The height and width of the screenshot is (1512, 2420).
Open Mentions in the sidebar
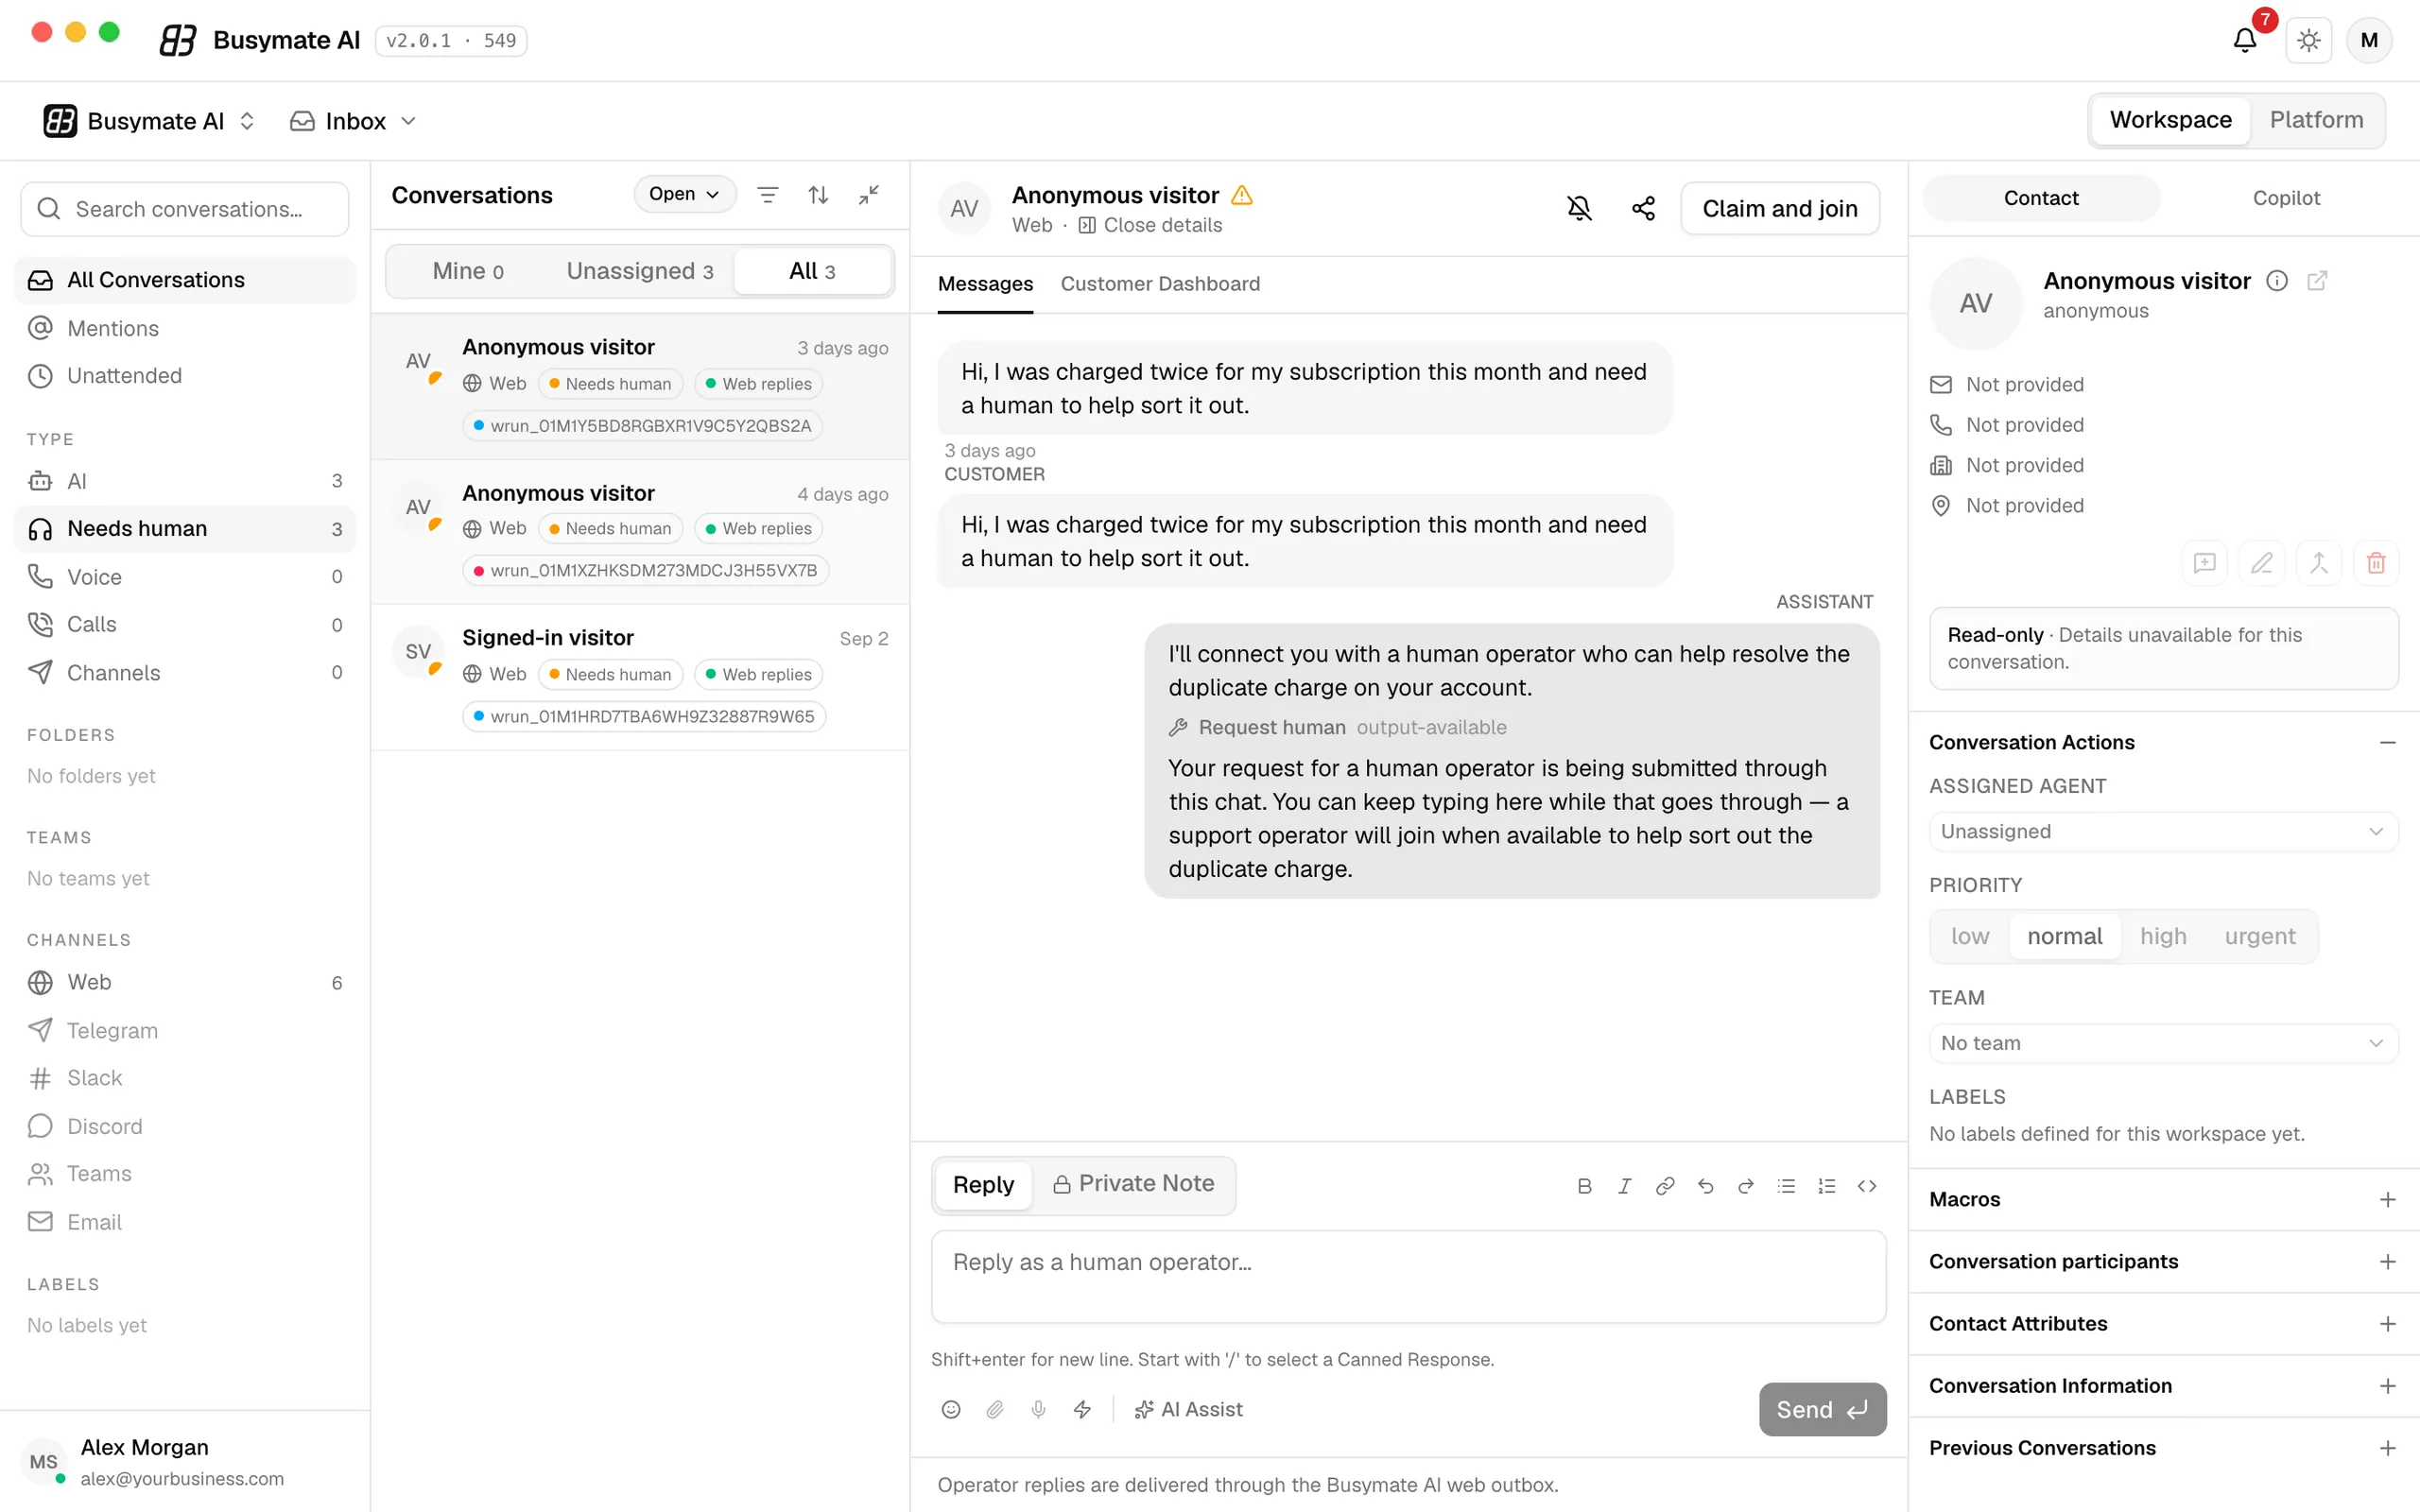[185, 328]
